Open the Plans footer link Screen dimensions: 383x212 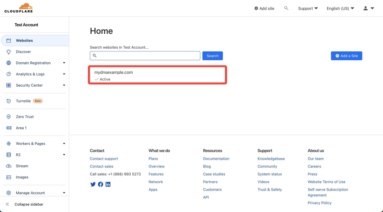[153, 159]
